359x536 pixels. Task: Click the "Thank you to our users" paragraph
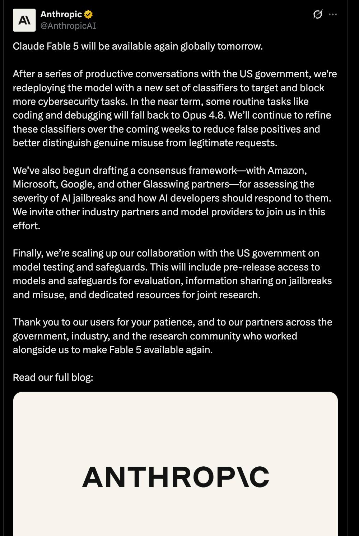pos(173,336)
